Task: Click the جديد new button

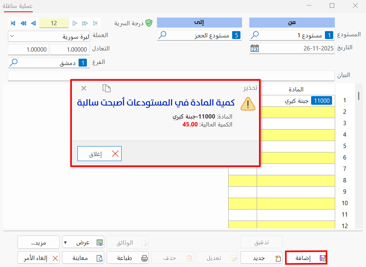Action: 261,258
